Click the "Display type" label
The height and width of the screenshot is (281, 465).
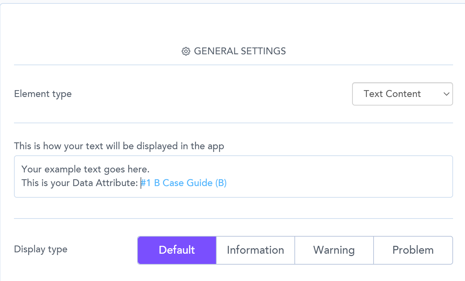(x=41, y=249)
